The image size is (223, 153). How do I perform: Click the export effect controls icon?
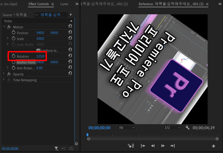pos(71,148)
